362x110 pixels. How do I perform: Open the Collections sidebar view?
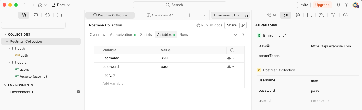coord(24,15)
